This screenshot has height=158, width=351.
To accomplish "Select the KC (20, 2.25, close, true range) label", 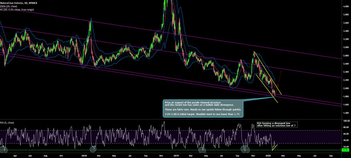I will tap(18, 10).
